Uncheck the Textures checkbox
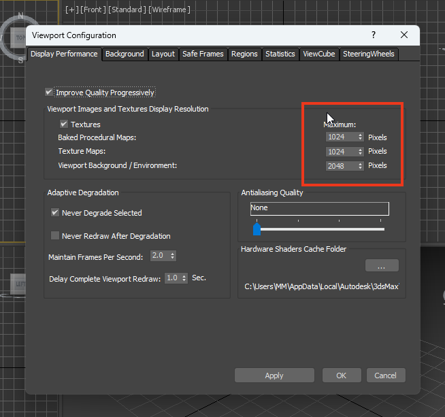The width and height of the screenshot is (445, 417). click(64, 124)
